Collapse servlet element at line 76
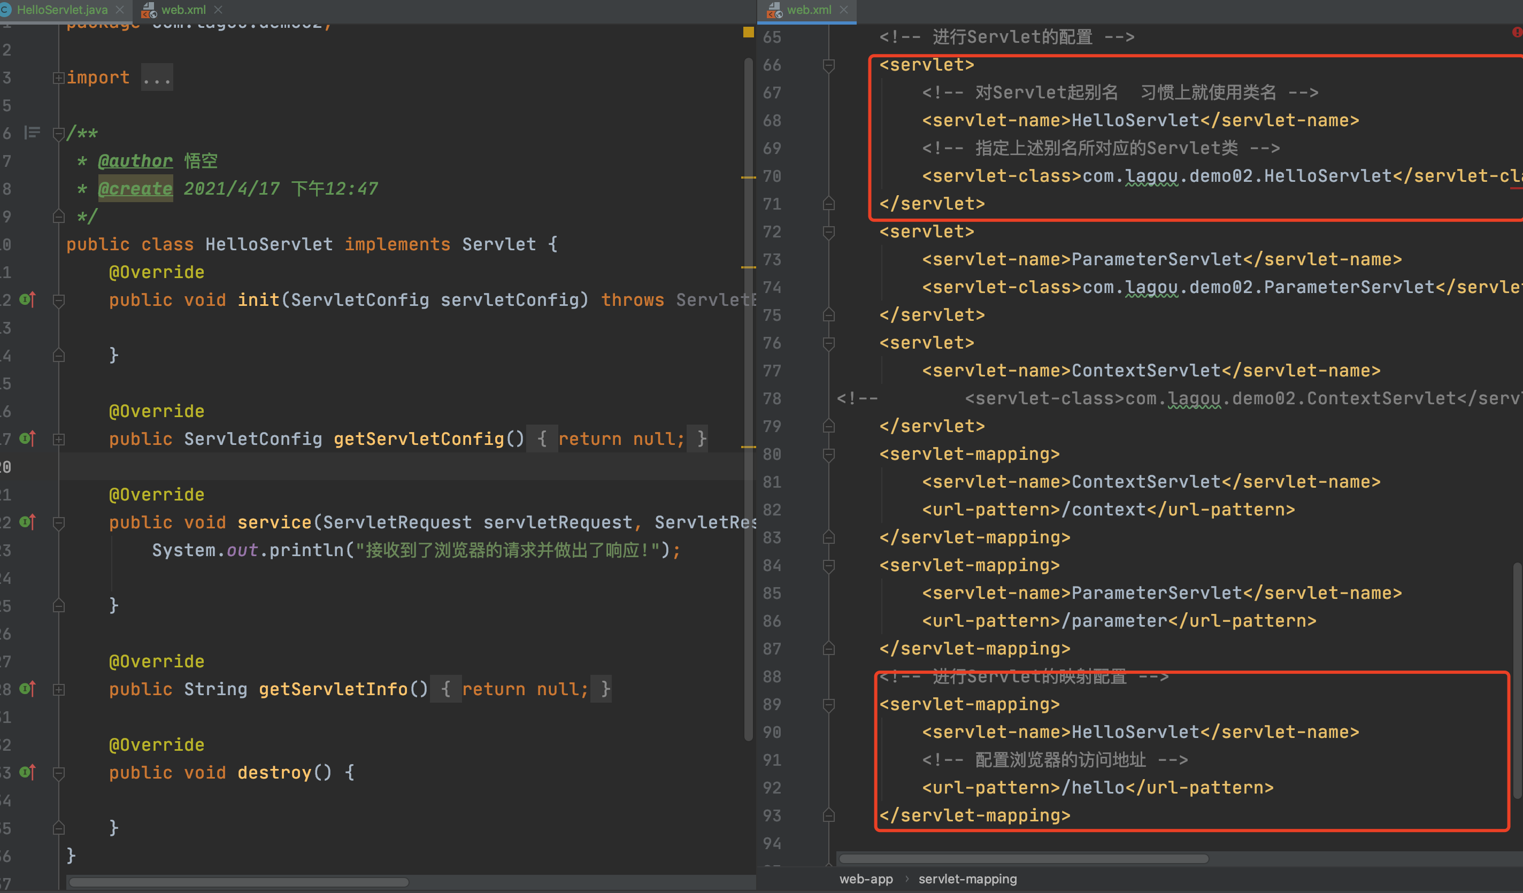This screenshot has height=893, width=1523. coord(828,343)
